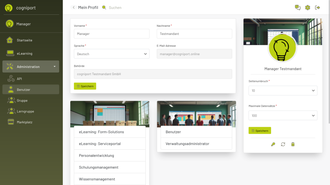Viewport: 330px width, 185px height.
Task: Click the key icon under profile card
Action: coord(273,144)
